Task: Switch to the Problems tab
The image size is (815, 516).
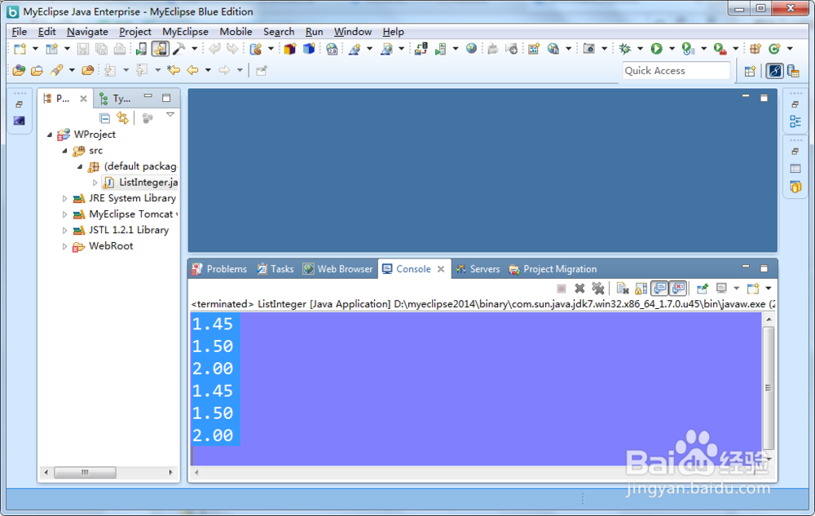Action: (219, 269)
